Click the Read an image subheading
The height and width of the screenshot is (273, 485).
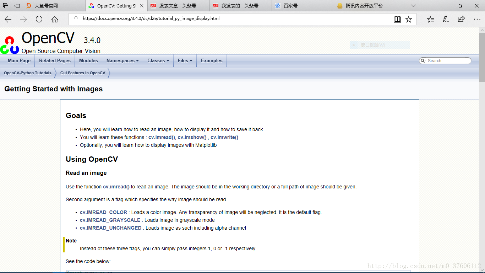[x=86, y=173]
